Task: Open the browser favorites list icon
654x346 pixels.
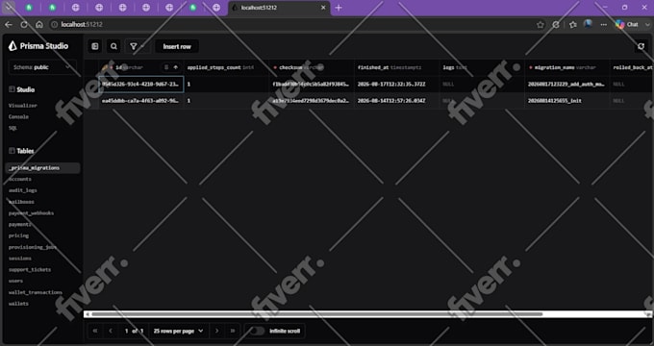Action: click(x=573, y=25)
